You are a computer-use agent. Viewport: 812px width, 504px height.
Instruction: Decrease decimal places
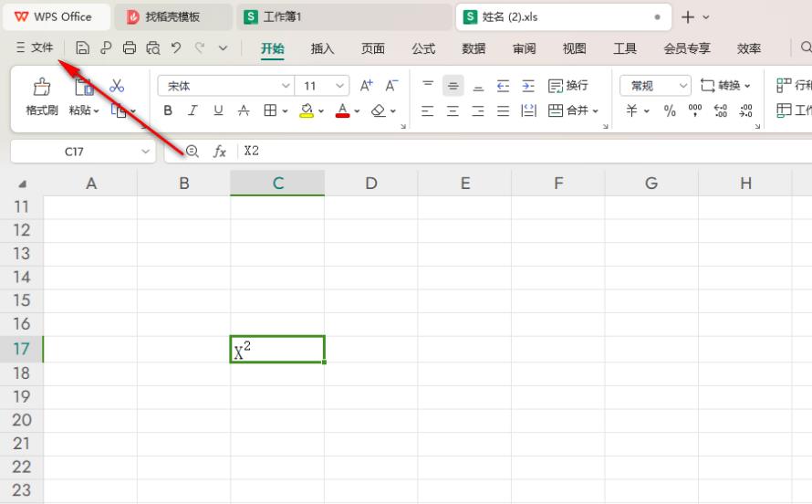(x=745, y=110)
